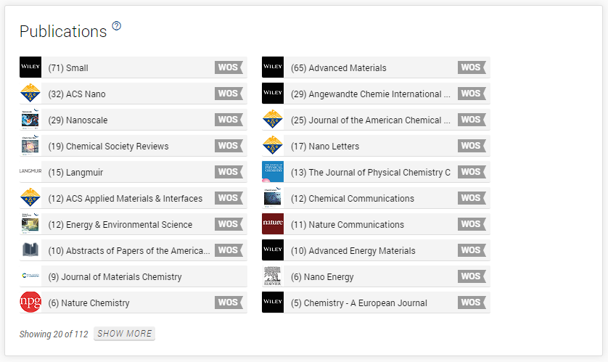Click the WOS badge for Angewandte Chemie International
This screenshot has width=608, height=362.
[x=472, y=94]
